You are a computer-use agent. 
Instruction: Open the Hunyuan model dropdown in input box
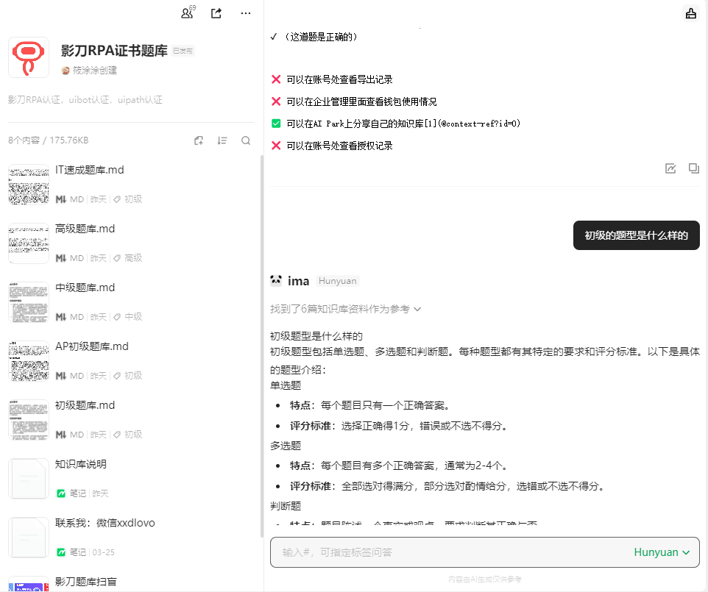(662, 552)
